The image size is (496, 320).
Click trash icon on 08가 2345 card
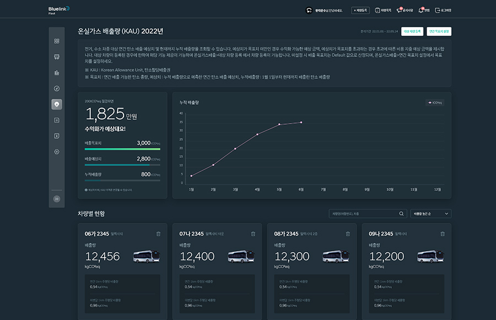[348, 234]
